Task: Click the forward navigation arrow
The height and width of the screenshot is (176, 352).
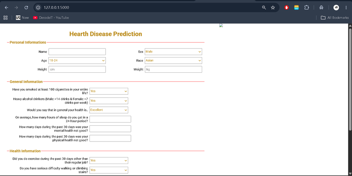Action: pos(16,8)
